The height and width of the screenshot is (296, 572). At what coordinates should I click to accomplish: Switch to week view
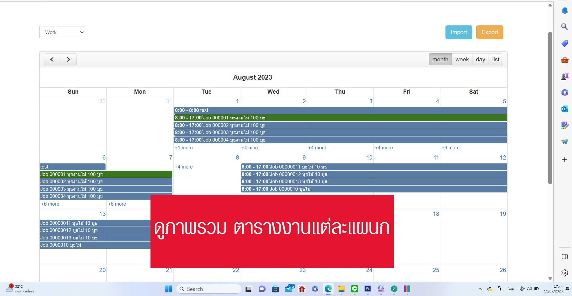[x=462, y=59]
